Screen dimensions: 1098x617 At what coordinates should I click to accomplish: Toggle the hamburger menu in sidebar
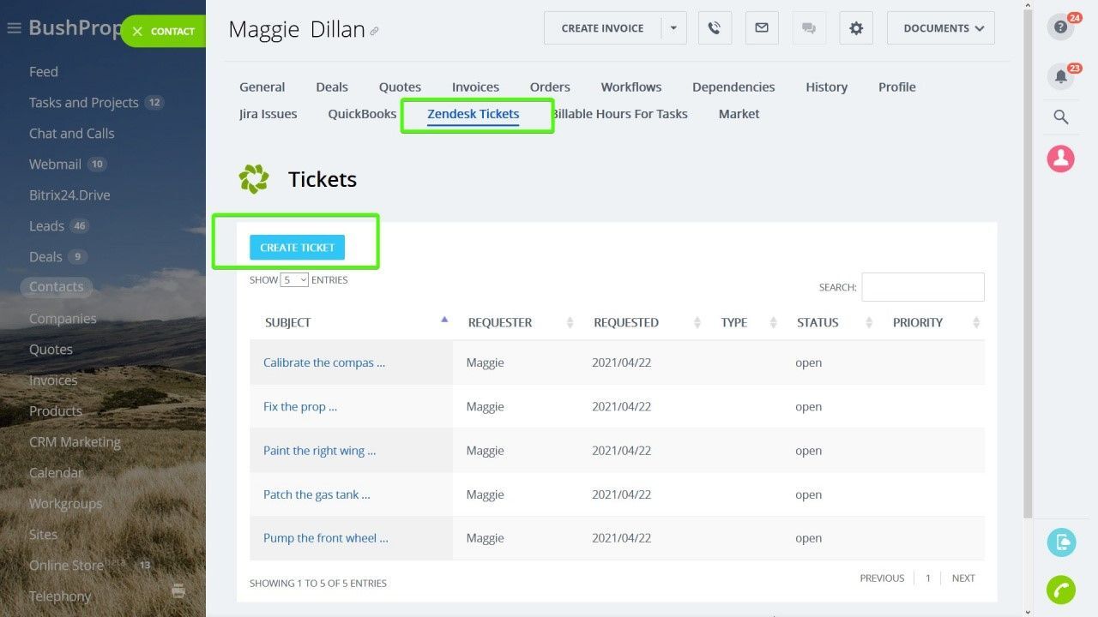click(x=14, y=28)
